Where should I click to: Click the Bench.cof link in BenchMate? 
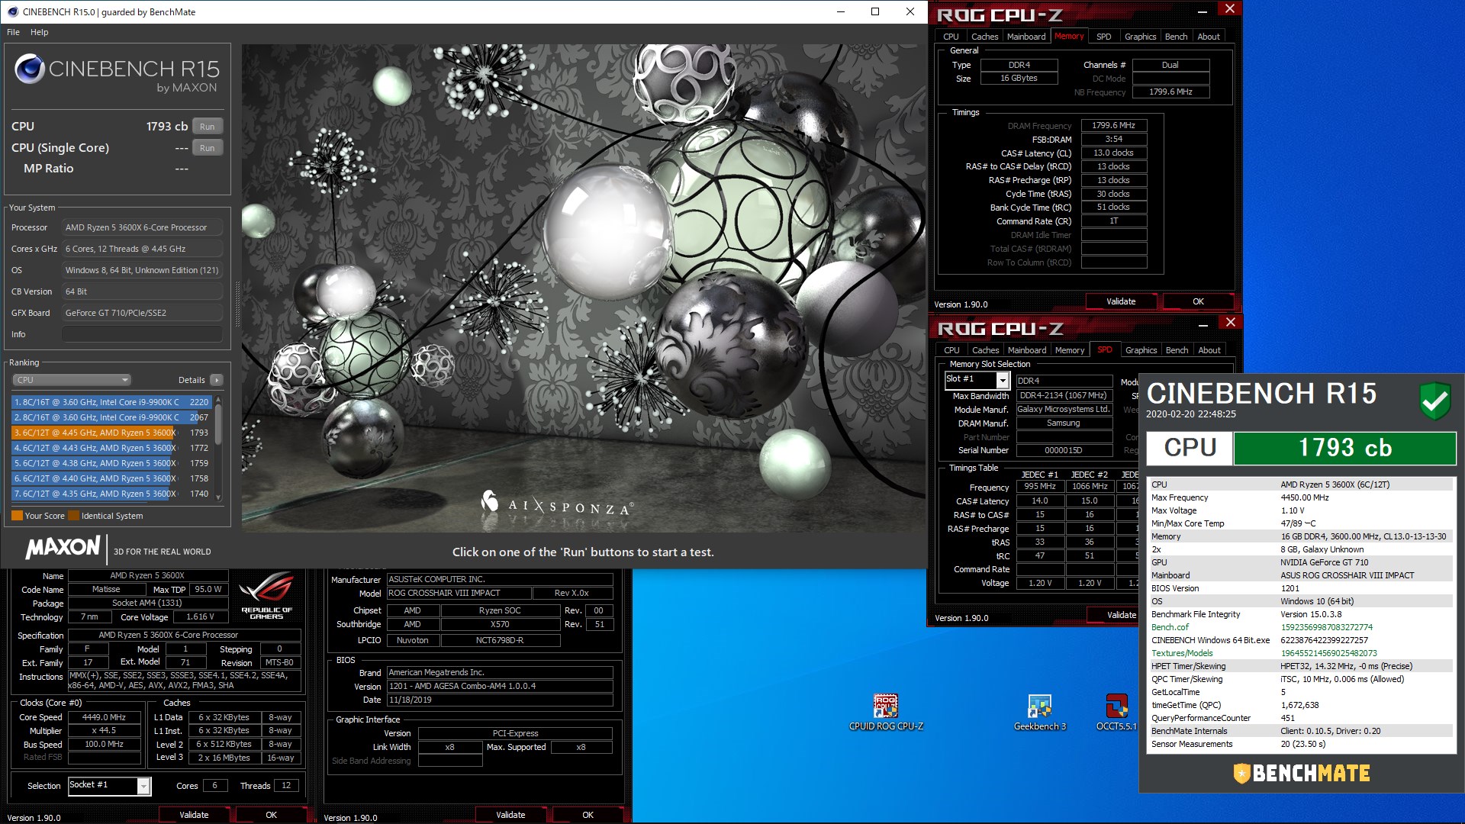(1170, 627)
